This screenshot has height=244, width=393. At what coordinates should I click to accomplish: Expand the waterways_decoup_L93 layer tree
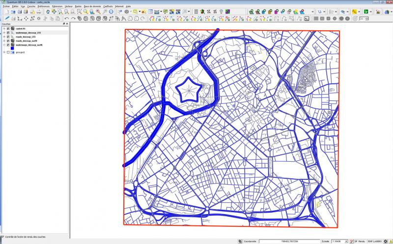tap(4, 33)
